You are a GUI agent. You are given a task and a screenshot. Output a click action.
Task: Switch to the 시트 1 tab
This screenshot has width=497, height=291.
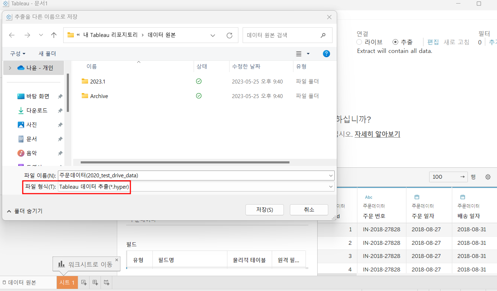coord(67,282)
